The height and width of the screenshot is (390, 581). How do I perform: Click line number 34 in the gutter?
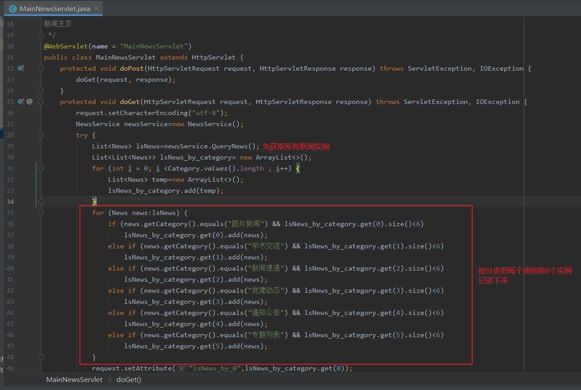point(10,202)
